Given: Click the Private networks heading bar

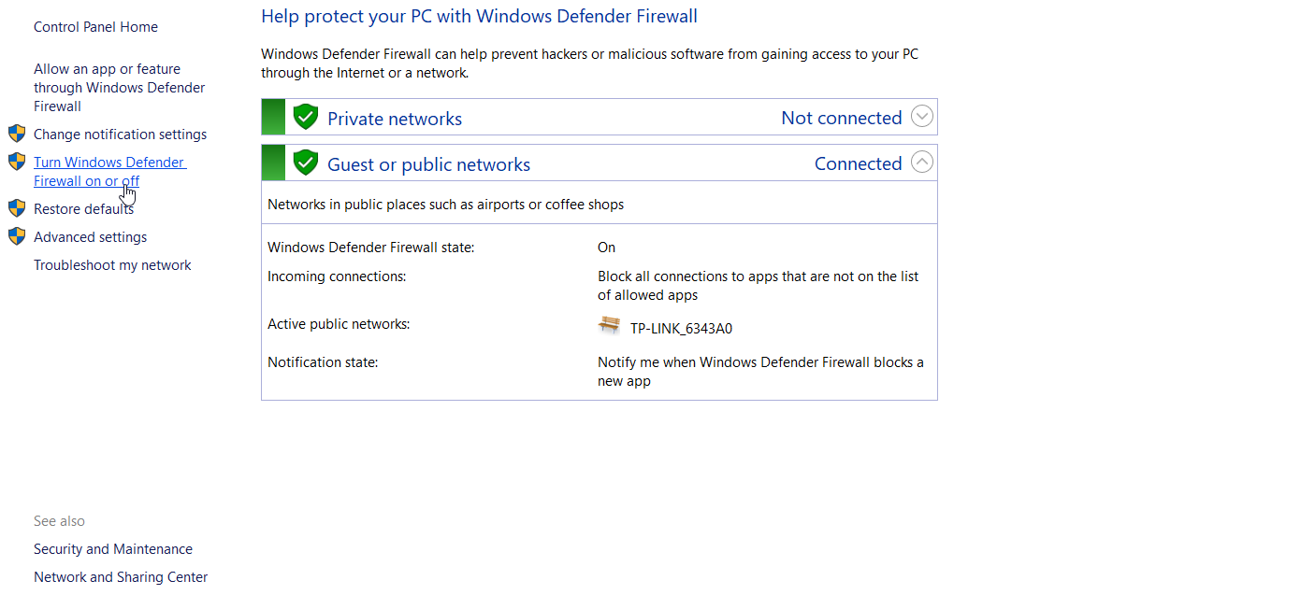Looking at the screenshot, I should (600, 117).
